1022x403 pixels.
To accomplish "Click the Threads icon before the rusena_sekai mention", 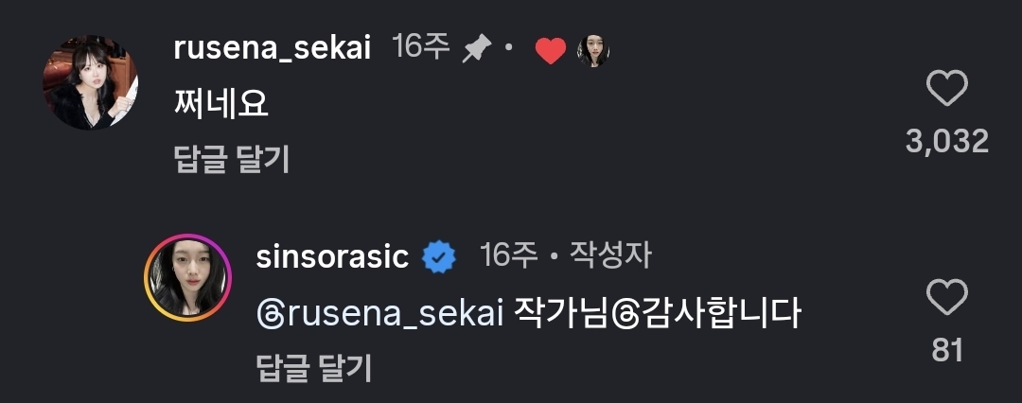I will [269, 315].
